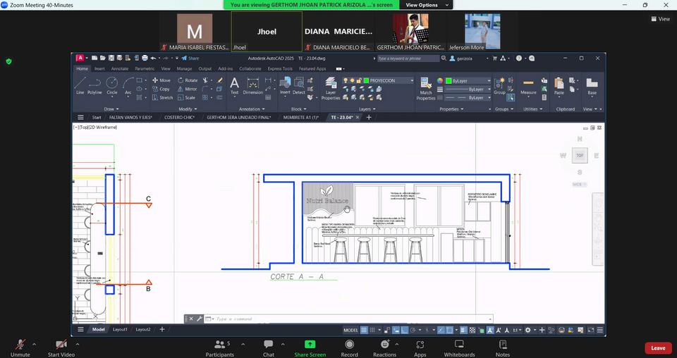Use the Scale command
The width and height of the screenshot is (677, 358).
coord(186,97)
